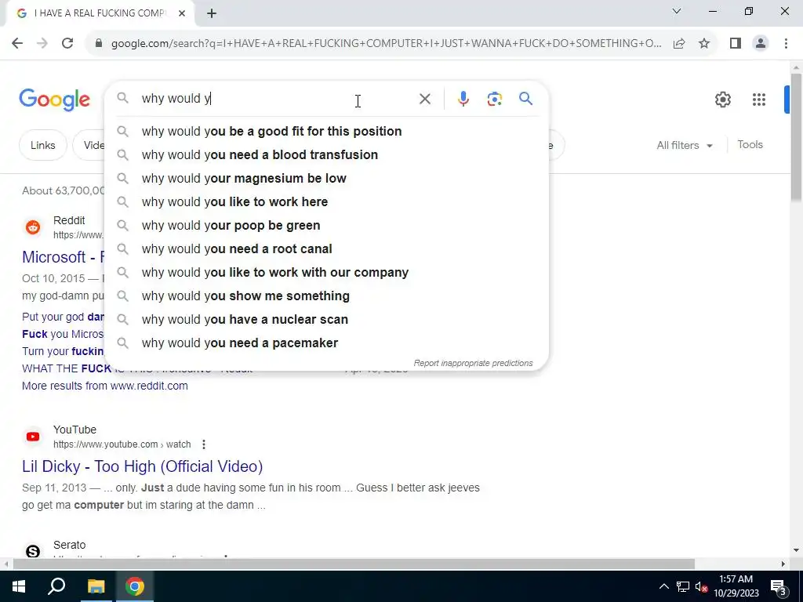This screenshot has height=602, width=803.
Task: Click the vertical page scrollbar thumb
Action: [796, 136]
